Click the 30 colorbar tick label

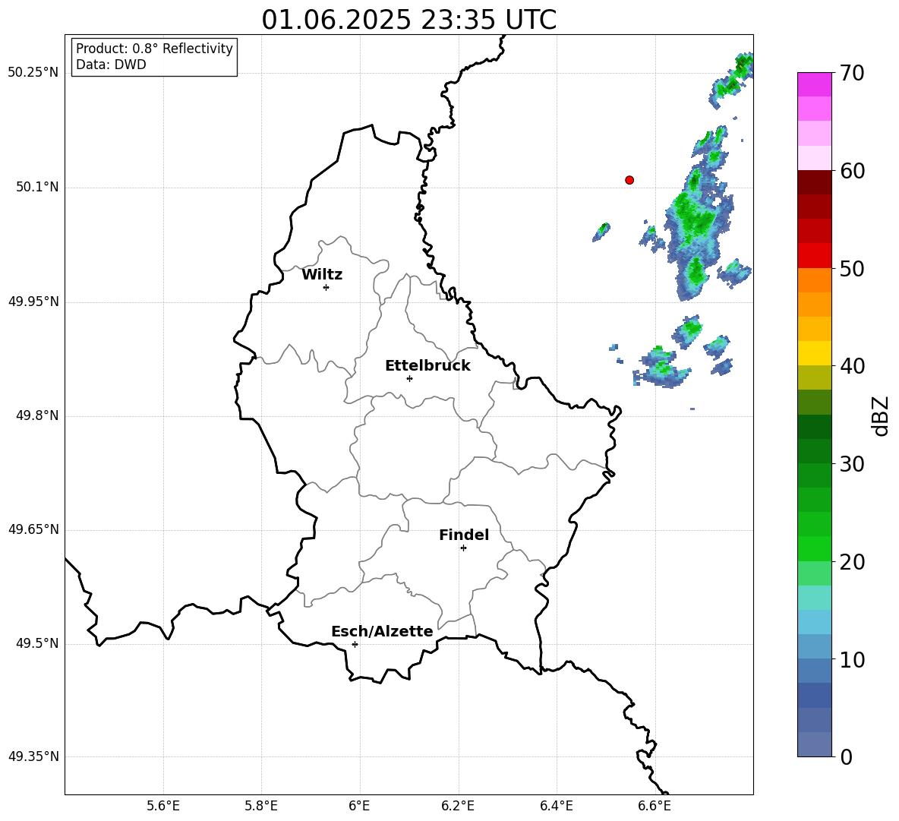(x=852, y=464)
